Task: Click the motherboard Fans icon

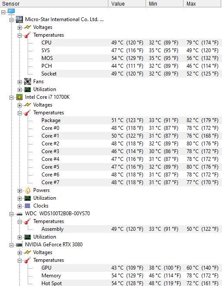Action: pos(28,82)
